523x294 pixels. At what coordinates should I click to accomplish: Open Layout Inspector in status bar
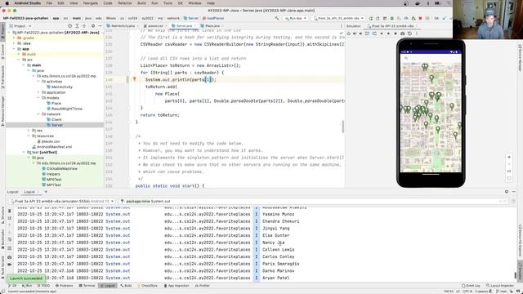coord(499,286)
